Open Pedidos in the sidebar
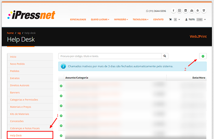Viewport: 214px width, 139px height. pos(30,71)
